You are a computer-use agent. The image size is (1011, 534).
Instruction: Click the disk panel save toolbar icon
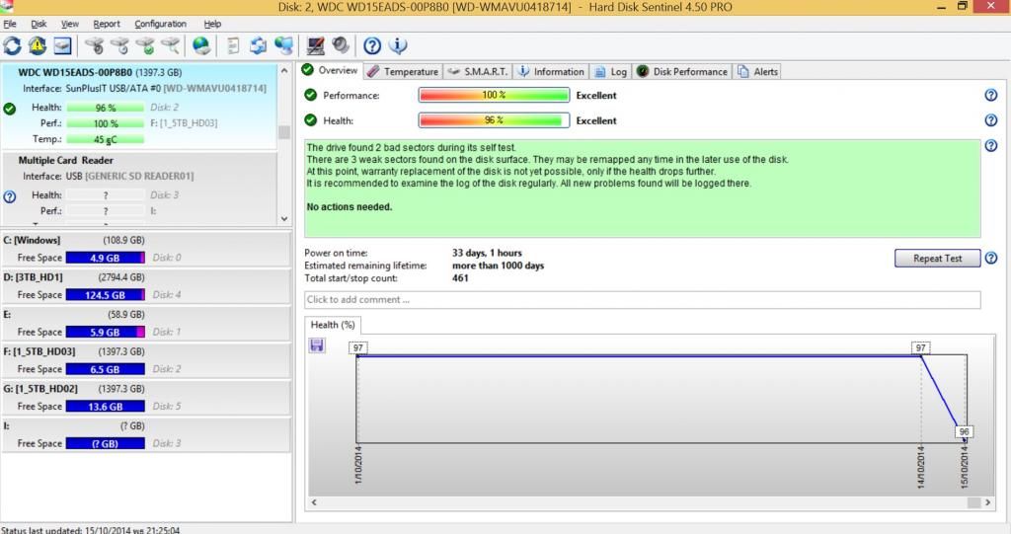click(x=62, y=45)
